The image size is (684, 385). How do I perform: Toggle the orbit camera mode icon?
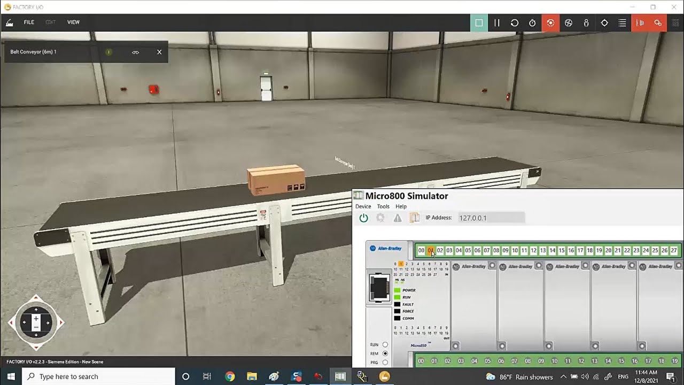click(550, 23)
